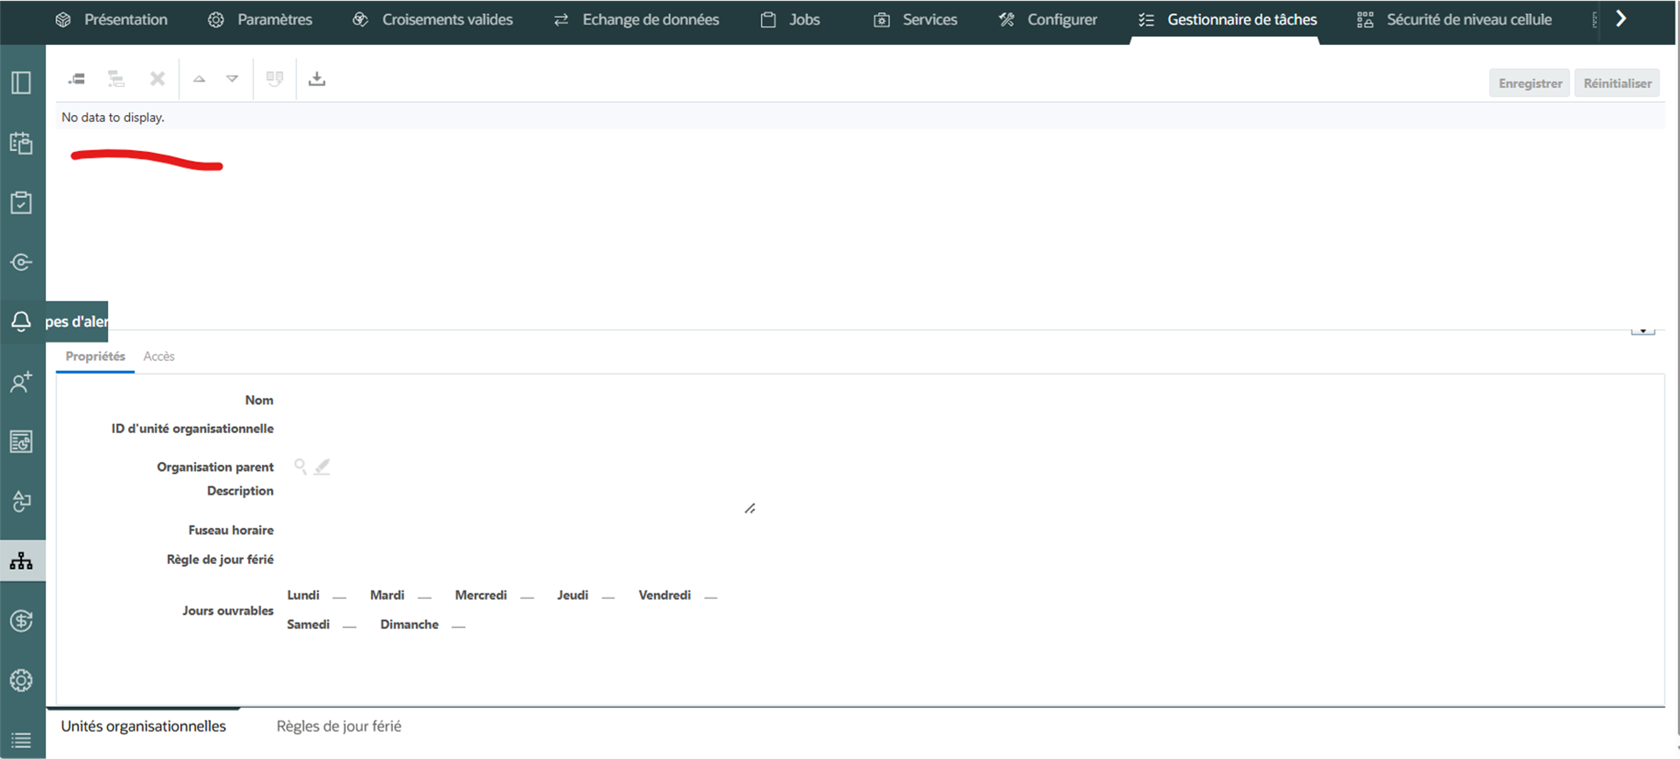Open the integrations circular-arrow sidebar icon
Viewport: 1680px width, 759px height.
tap(21, 262)
